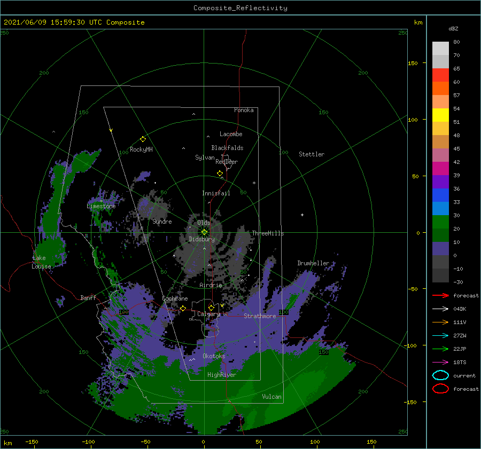Click the Ponoka town label
The height and width of the screenshot is (449, 481).
click(x=244, y=110)
